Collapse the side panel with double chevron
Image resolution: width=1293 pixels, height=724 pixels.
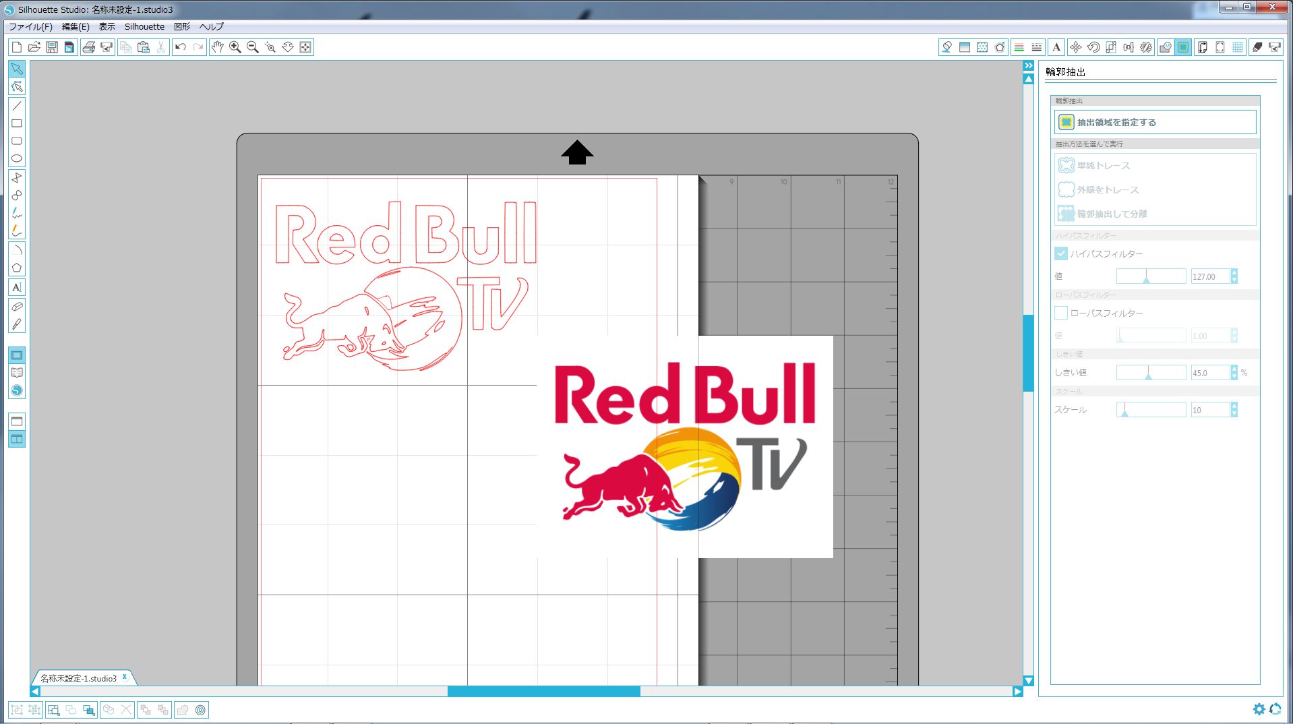point(1029,65)
